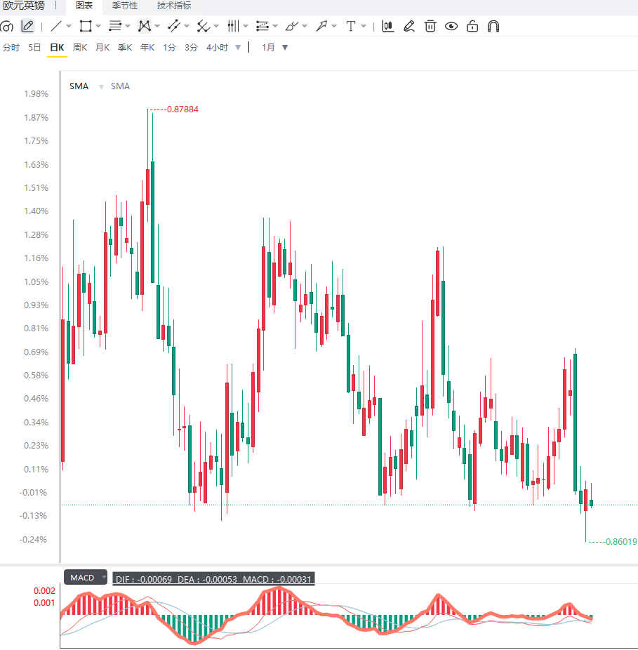Screen dimensions: 638x650
Task: Click the magnet snap icon
Action: click(493, 27)
